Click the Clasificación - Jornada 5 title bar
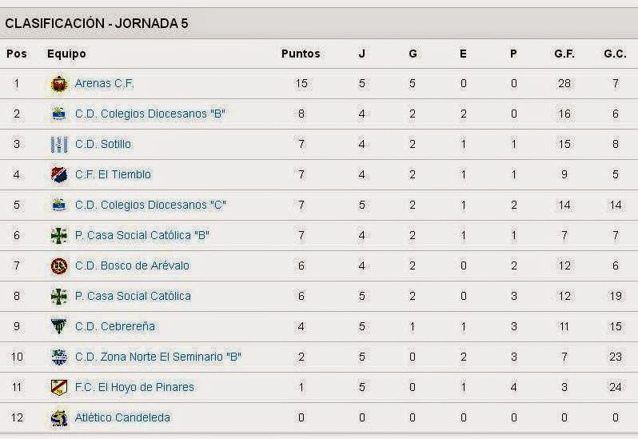This screenshot has width=638, height=439. coord(319,23)
